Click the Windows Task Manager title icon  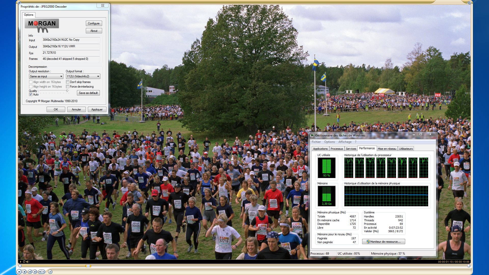tap(312, 135)
